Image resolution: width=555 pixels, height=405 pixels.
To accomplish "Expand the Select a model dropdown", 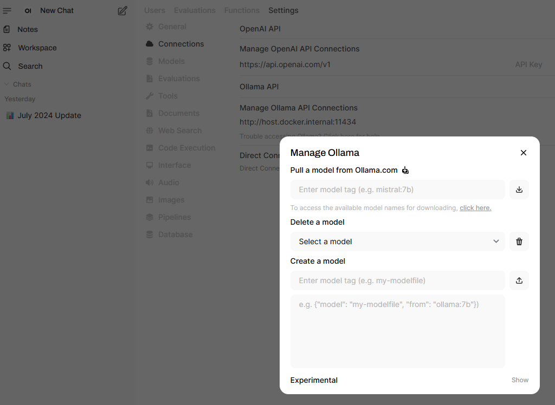I will coord(397,241).
